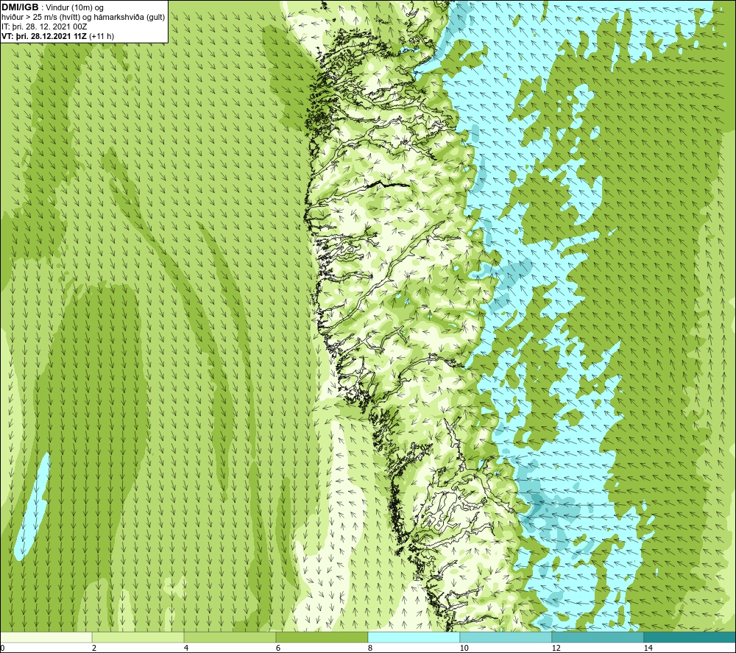
Task: Click the 0–2 m/s palest color band in scale
Action: [46, 637]
